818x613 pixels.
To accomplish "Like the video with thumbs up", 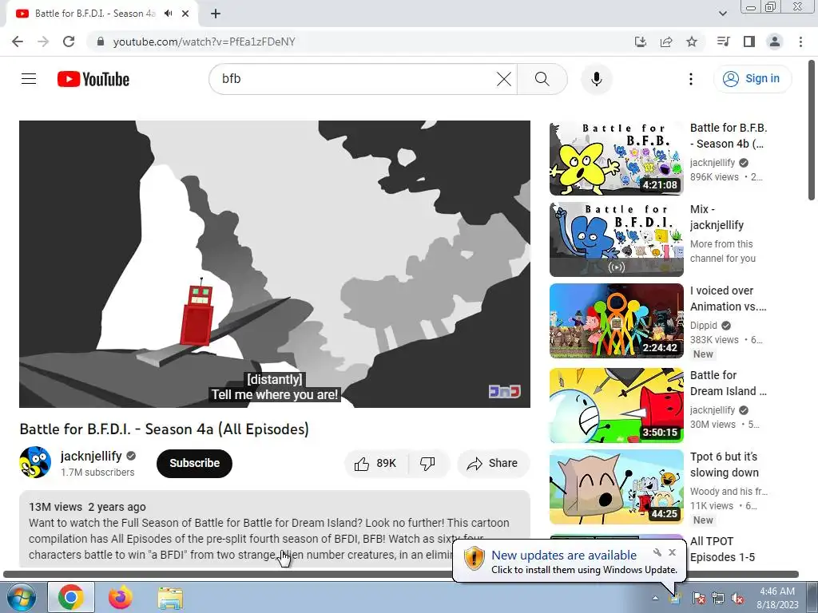I will pos(375,464).
